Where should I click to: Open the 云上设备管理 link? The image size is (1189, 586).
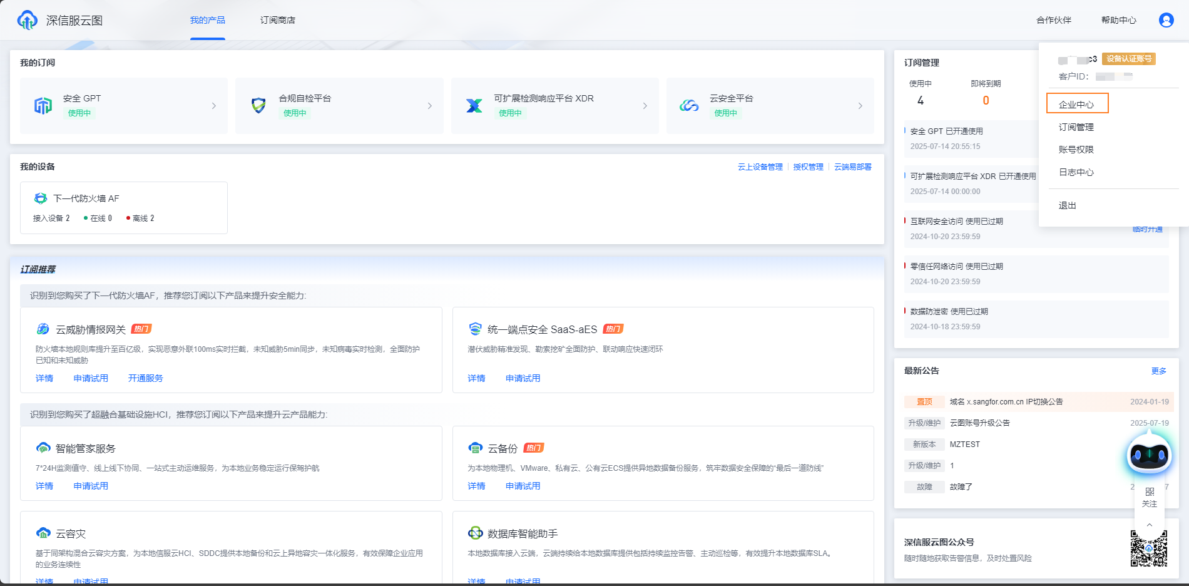point(760,167)
